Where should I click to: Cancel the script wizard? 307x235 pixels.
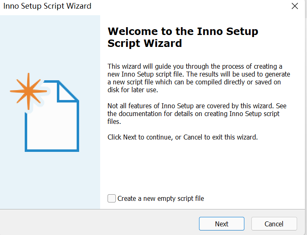[x=274, y=223]
